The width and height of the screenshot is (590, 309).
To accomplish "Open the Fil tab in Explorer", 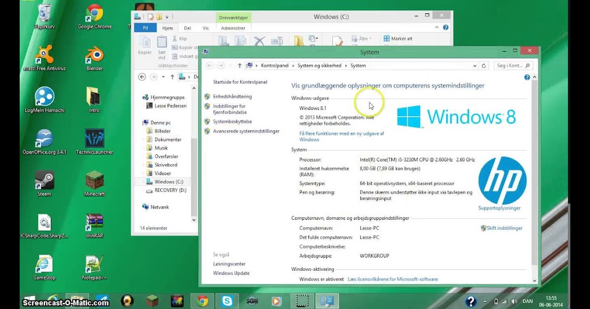I will click(x=146, y=28).
